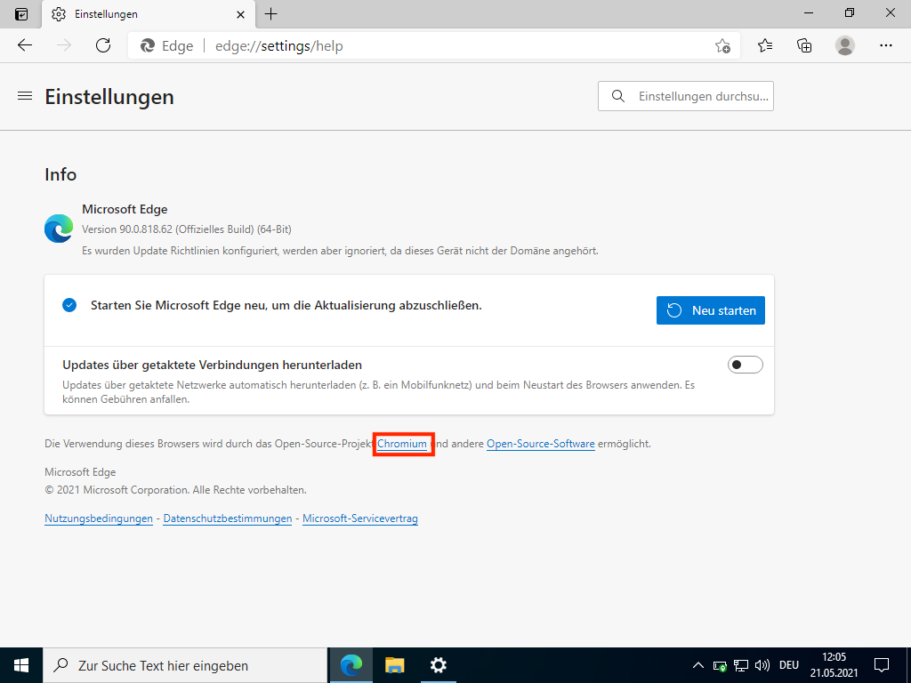Open the Einstellungen hamburger menu
This screenshot has height=683, width=911.
click(x=25, y=96)
